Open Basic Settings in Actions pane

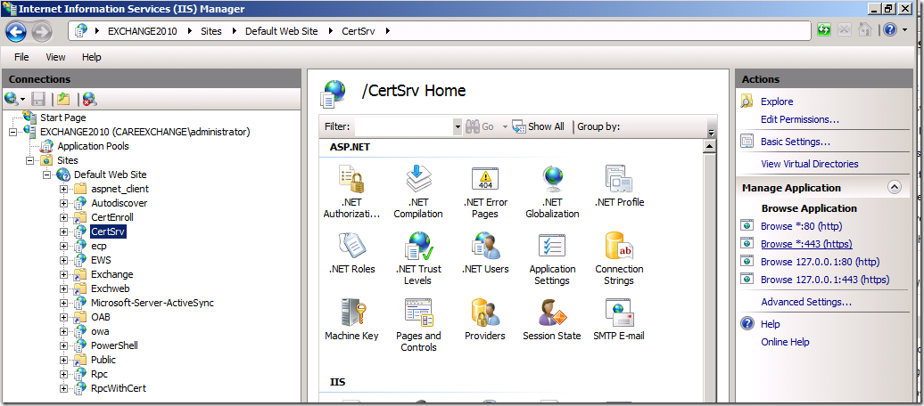pos(795,142)
